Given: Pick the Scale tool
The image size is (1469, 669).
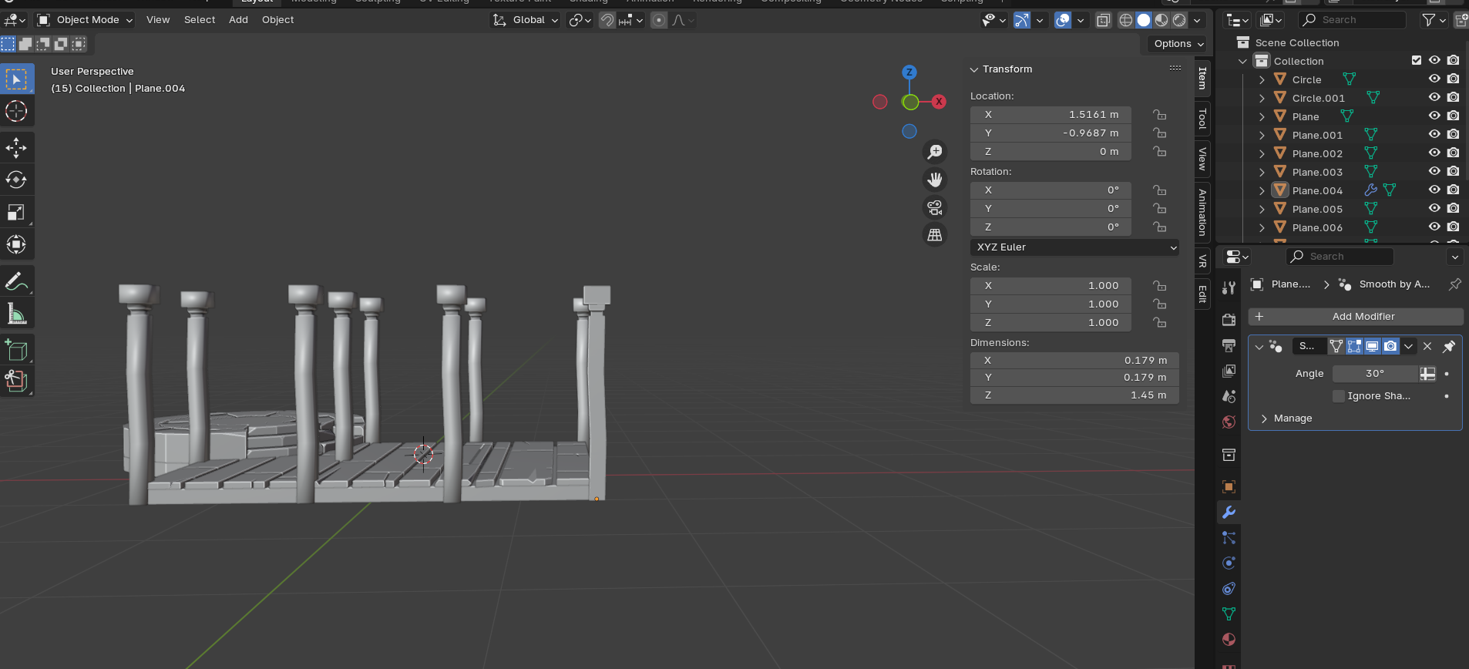Looking at the screenshot, I should click(x=16, y=212).
